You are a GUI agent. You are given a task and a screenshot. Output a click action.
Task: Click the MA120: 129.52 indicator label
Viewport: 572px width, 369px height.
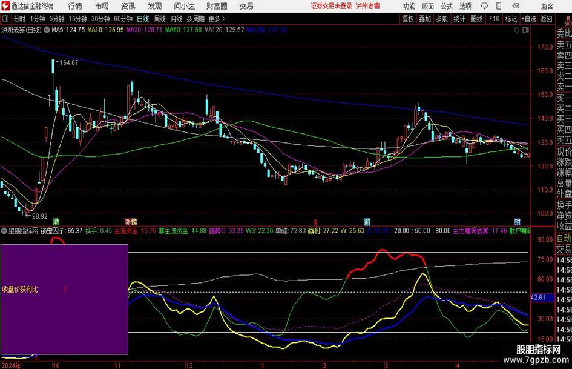224,30
